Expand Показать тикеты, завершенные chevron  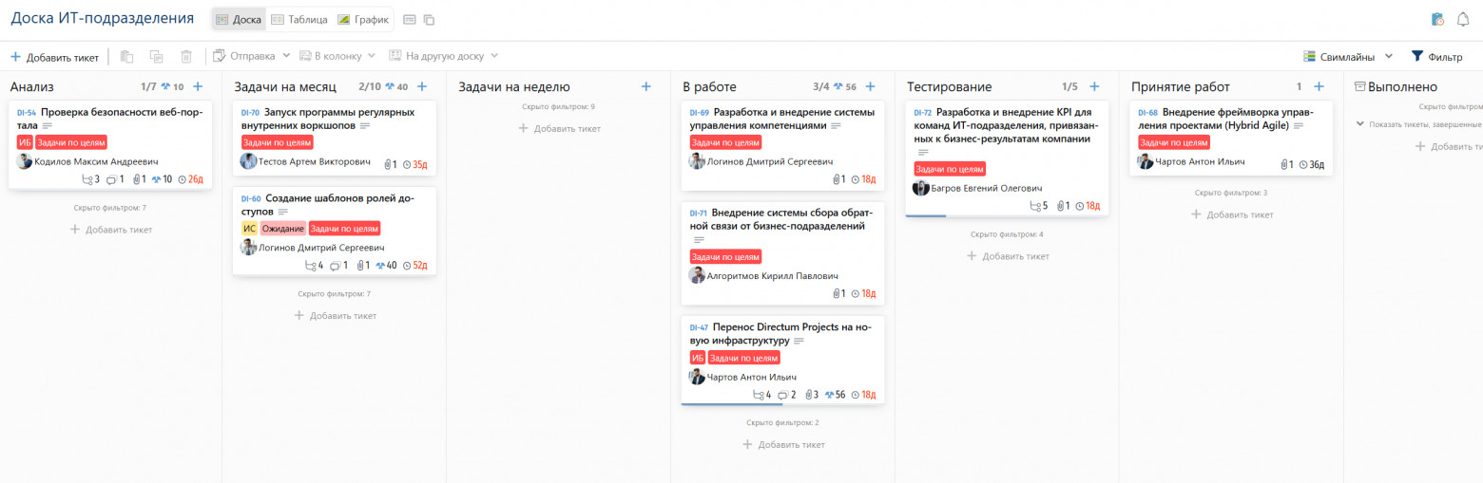point(1360,123)
